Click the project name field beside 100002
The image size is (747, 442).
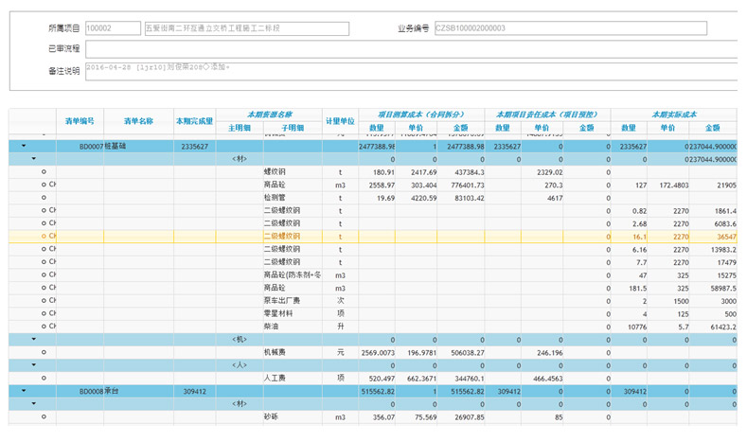(x=247, y=28)
